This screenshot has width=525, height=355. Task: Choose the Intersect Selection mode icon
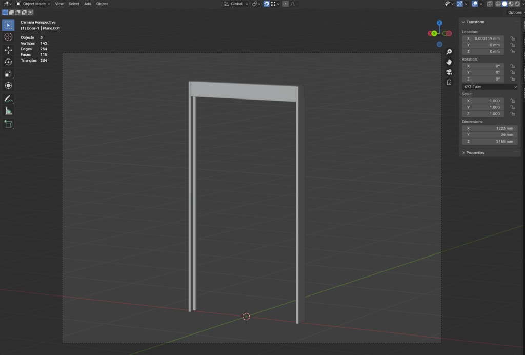pyautogui.click(x=30, y=12)
